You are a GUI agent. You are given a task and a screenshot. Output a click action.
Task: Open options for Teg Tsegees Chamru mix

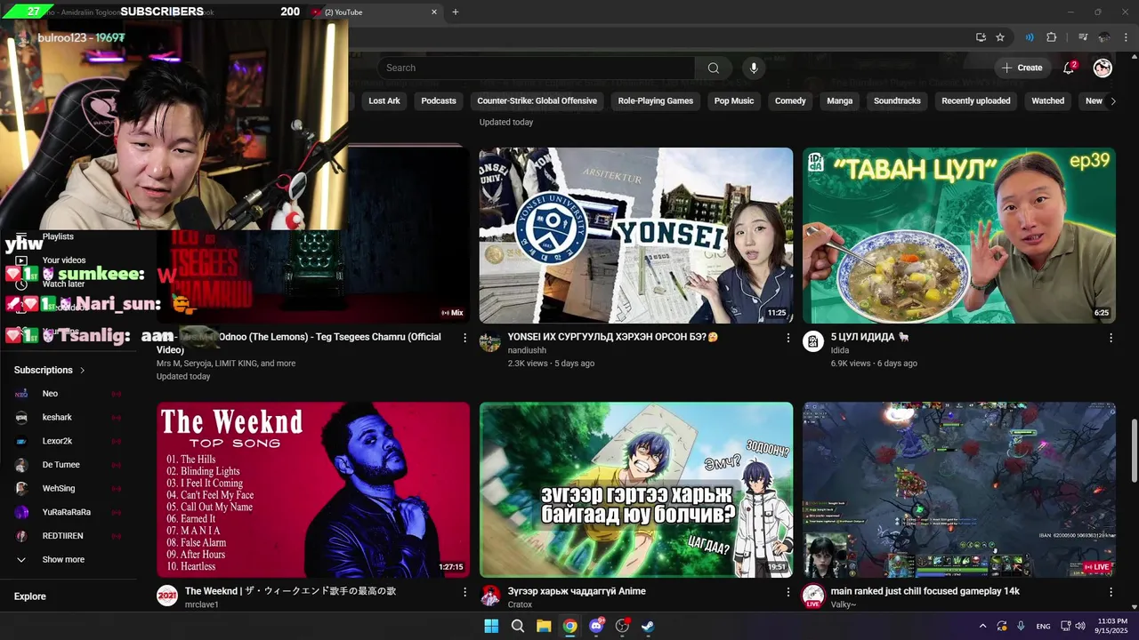(464, 338)
